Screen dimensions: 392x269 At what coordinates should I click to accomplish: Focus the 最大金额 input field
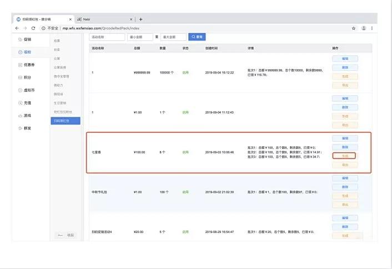[x=173, y=37]
